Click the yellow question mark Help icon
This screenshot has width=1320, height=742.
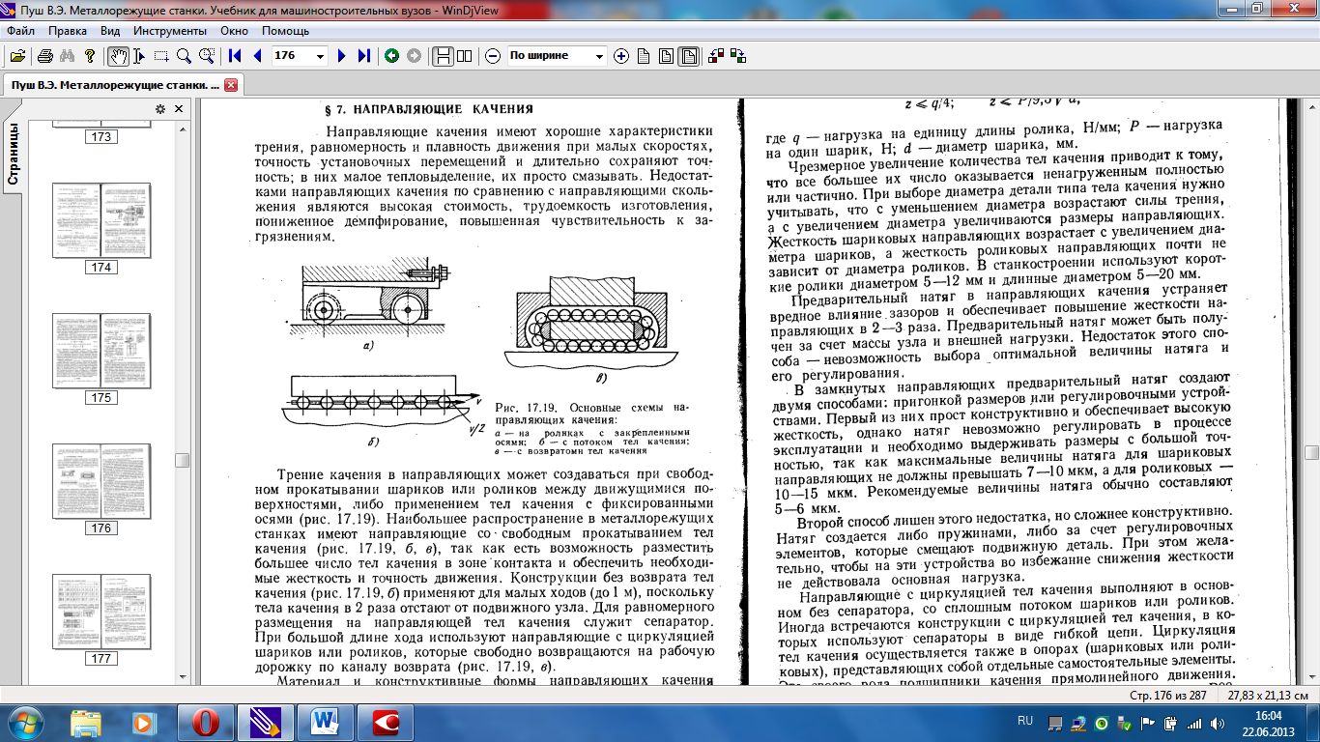coord(90,56)
